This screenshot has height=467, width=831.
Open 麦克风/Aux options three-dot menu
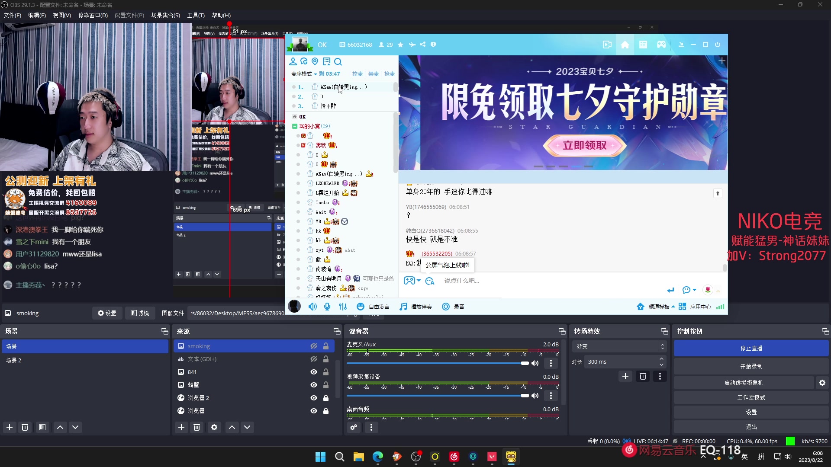551,363
